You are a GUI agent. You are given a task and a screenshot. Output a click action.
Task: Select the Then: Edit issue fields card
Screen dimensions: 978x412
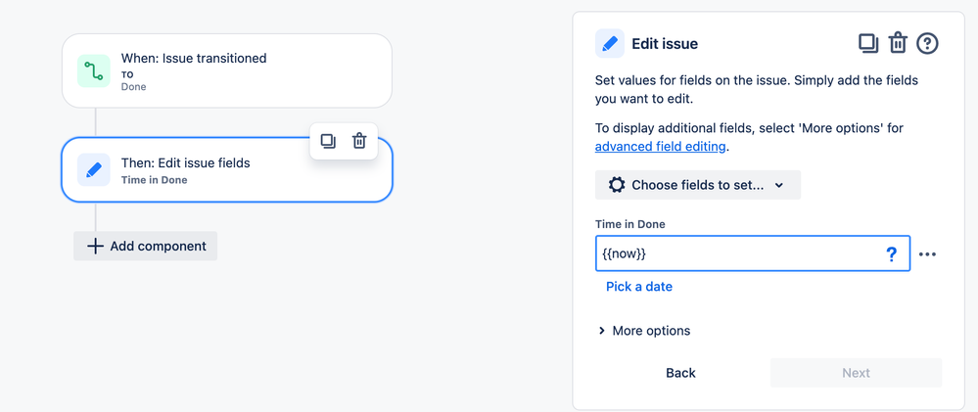[227, 169]
